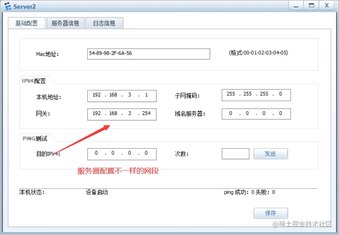Click the 目的IPV4 address field
The width and height of the screenshot is (339, 235).
pos(122,154)
